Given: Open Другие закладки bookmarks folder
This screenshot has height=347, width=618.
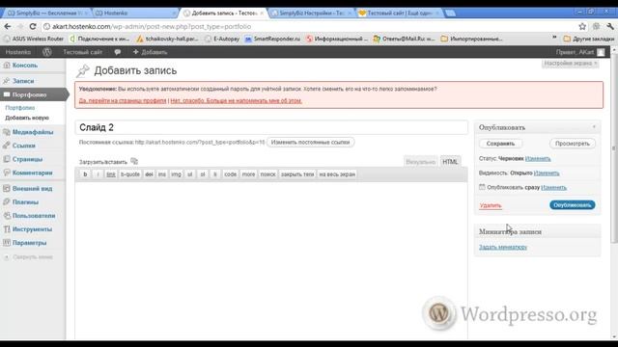Looking at the screenshot, I should (x=589, y=39).
